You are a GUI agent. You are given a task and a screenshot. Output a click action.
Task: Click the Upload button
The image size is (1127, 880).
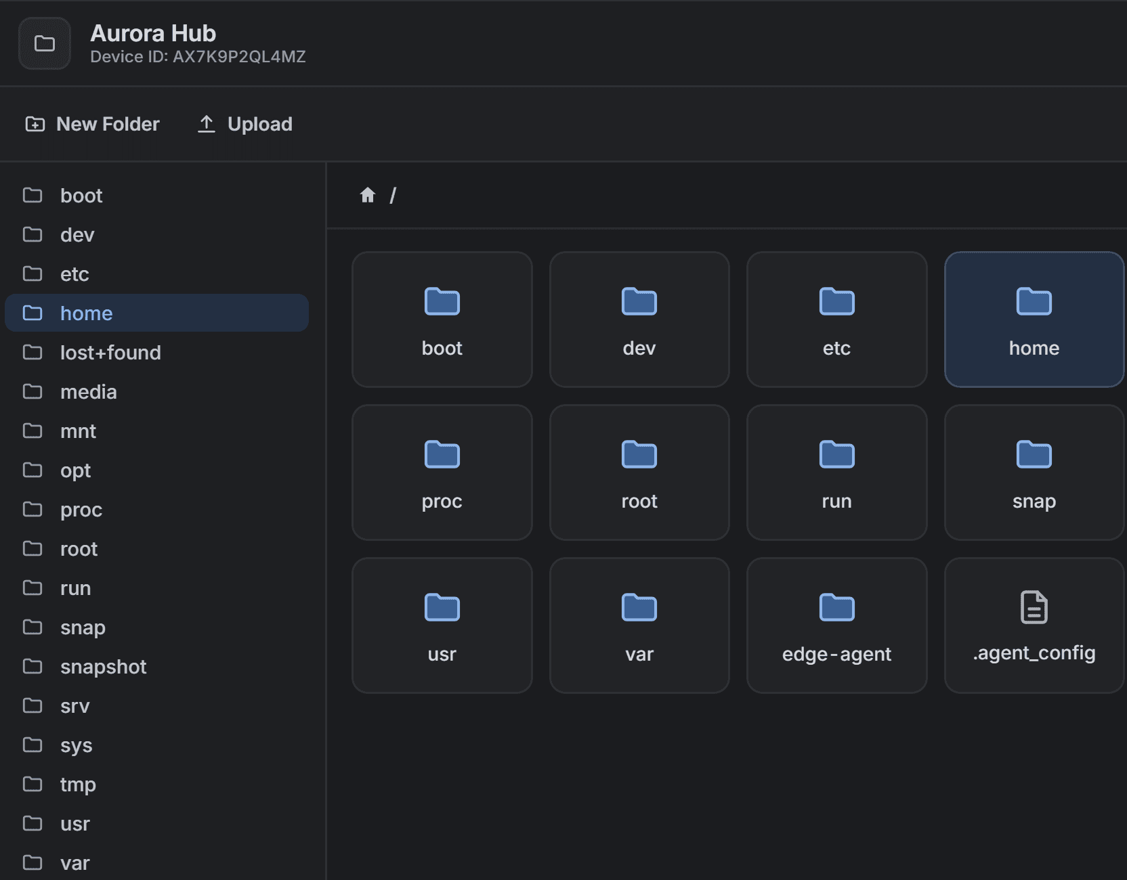(x=245, y=124)
